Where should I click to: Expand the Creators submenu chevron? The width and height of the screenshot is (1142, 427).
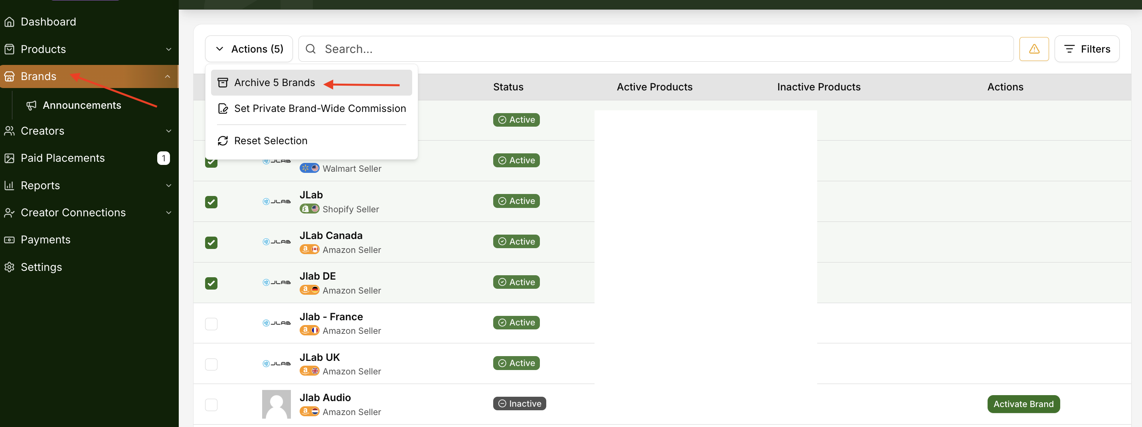168,131
